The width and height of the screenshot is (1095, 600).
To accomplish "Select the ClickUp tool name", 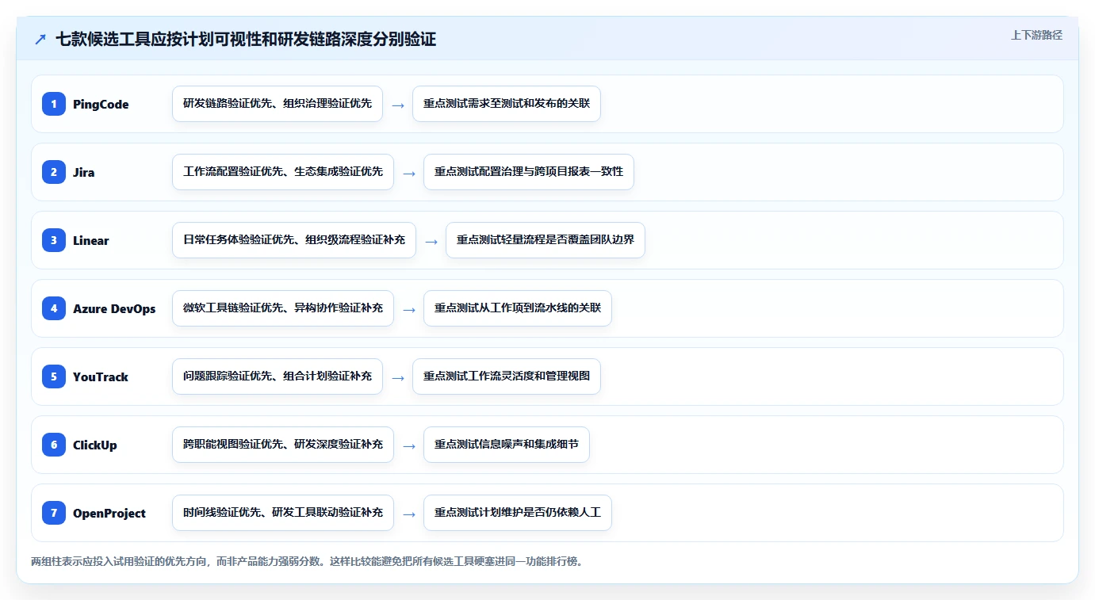I will [x=95, y=445].
